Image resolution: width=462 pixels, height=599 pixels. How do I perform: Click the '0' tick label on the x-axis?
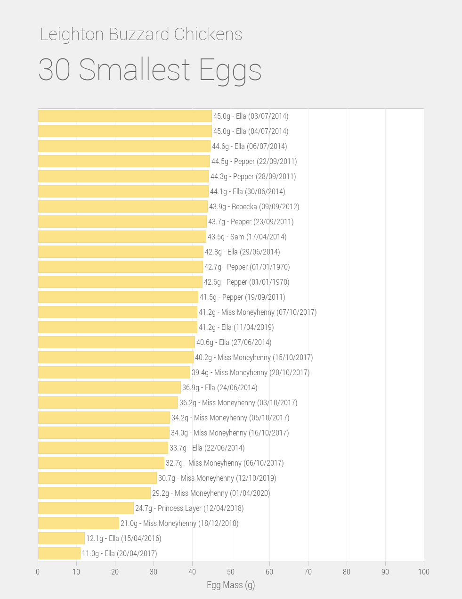38,572
